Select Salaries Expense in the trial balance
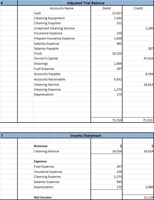 click(x=62, y=44)
